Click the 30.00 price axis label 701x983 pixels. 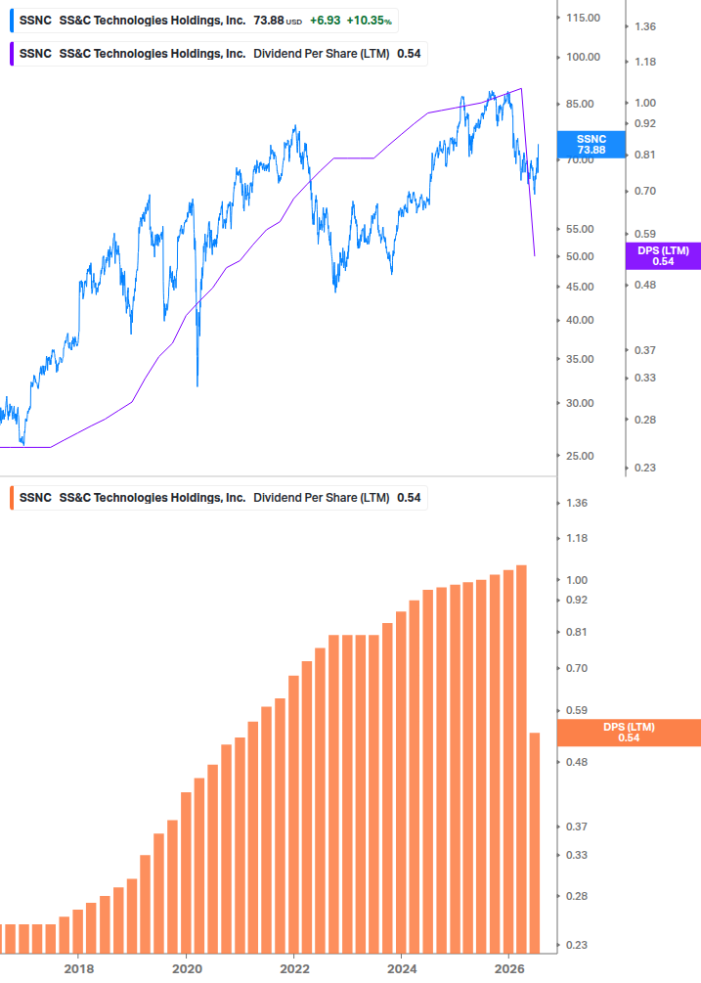click(580, 403)
